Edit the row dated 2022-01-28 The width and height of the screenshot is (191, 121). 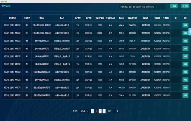pos(185,41)
